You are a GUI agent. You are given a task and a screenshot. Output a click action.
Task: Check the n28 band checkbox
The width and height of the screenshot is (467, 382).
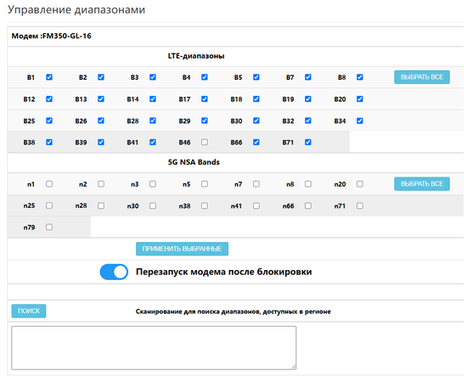click(x=101, y=205)
